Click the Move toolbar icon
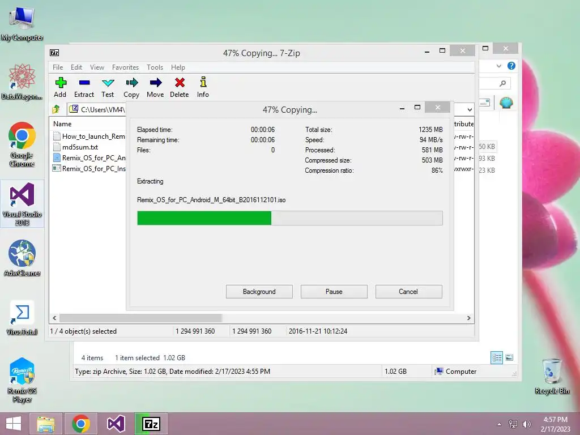The height and width of the screenshot is (435, 580). coord(155,87)
